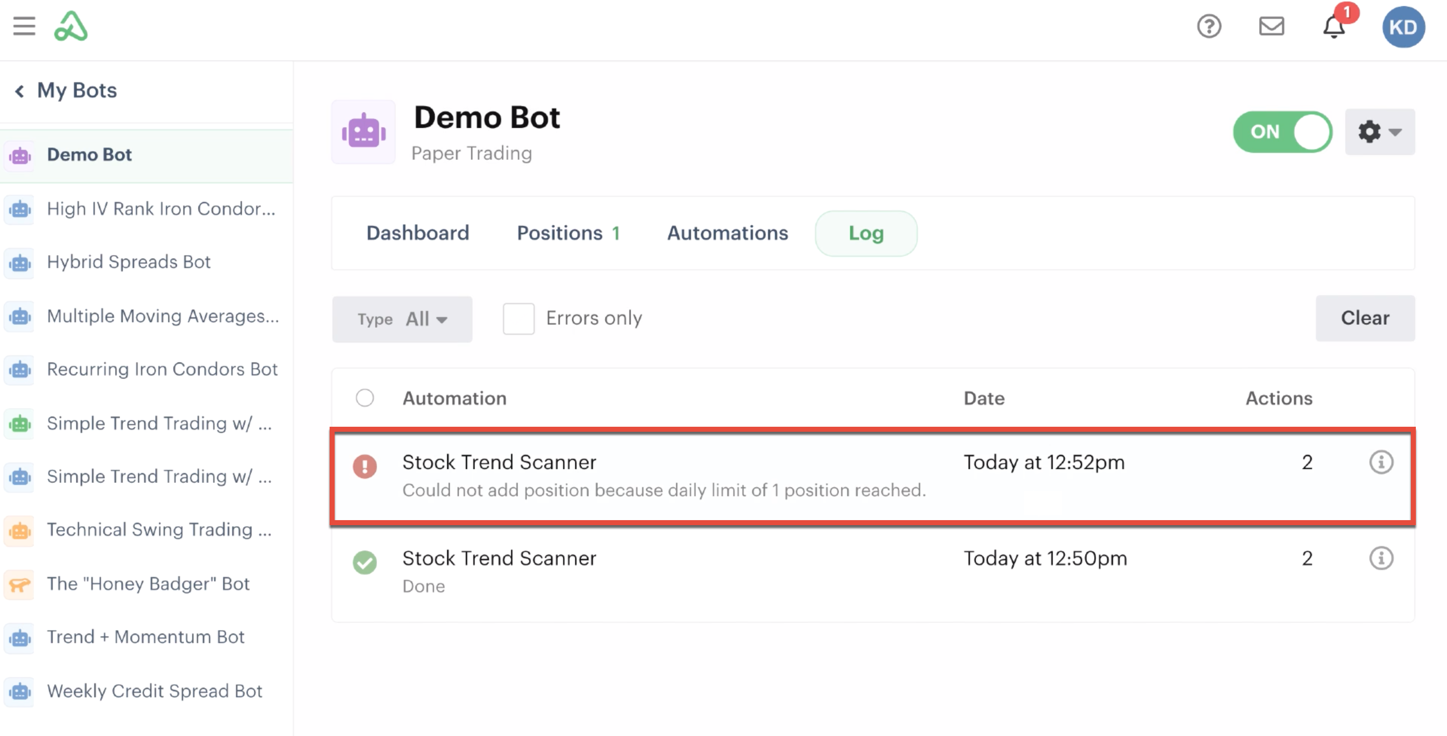Screen dimensions: 1447x736
Task: Select the Log tab
Action: [x=866, y=233]
